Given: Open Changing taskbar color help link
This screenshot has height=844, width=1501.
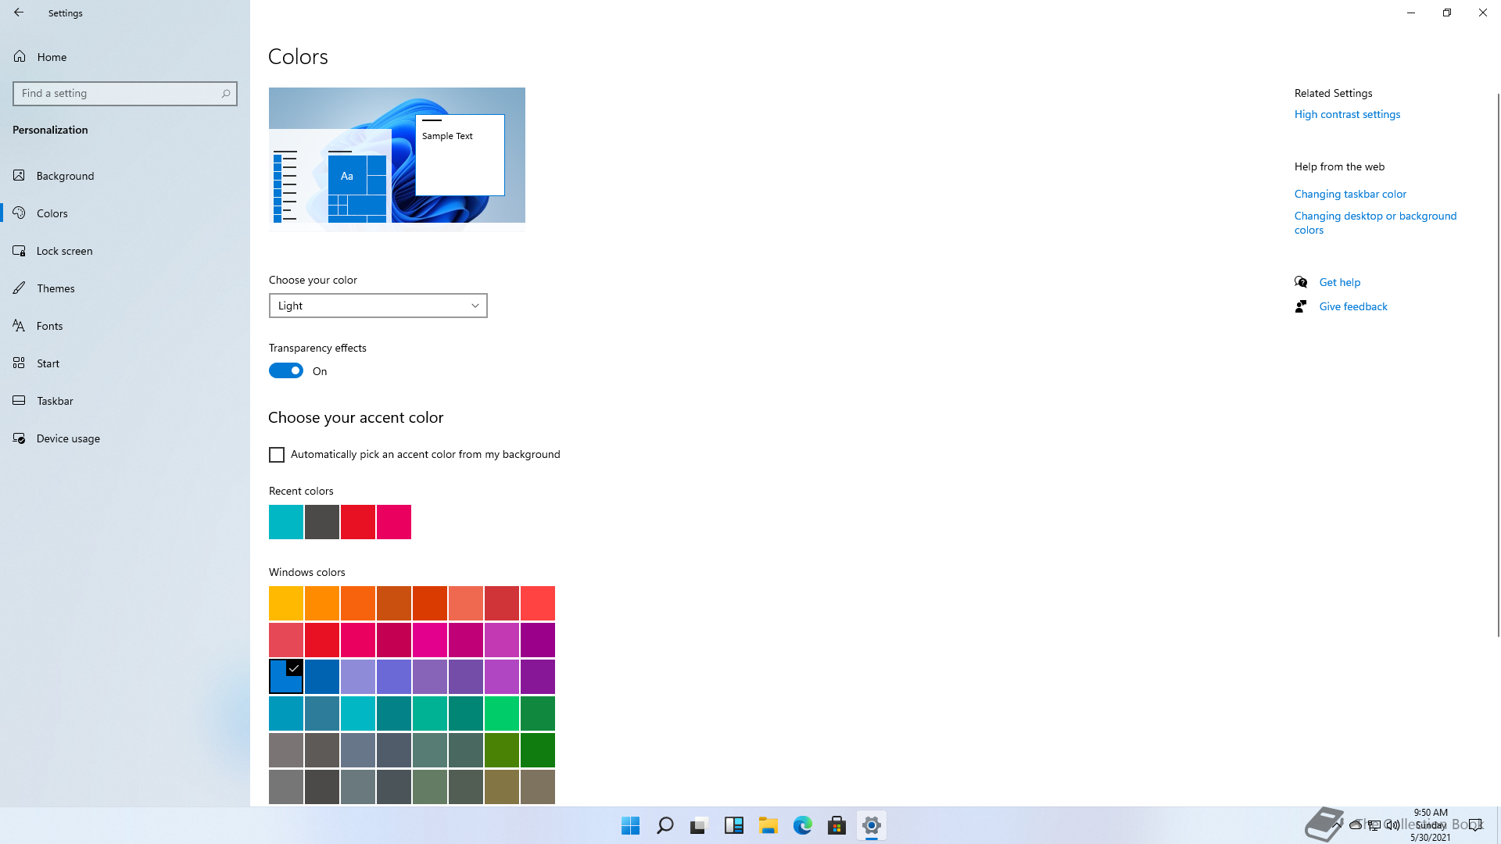Looking at the screenshot, I should (x=1350, y=194).
